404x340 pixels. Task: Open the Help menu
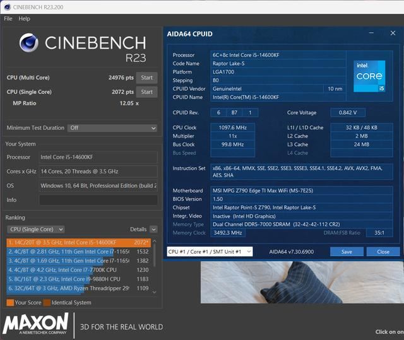point(25,19)
